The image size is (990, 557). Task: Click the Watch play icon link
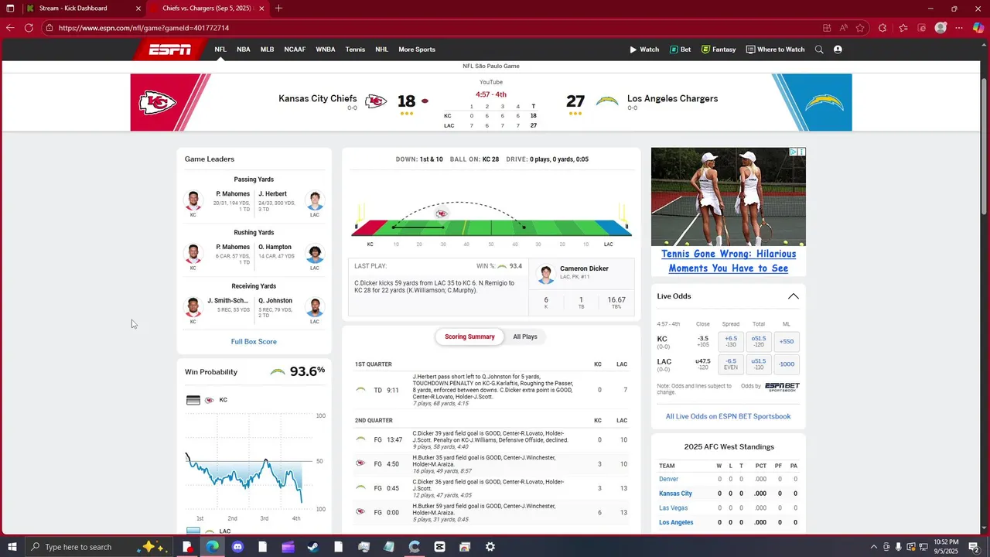(644, 50)
